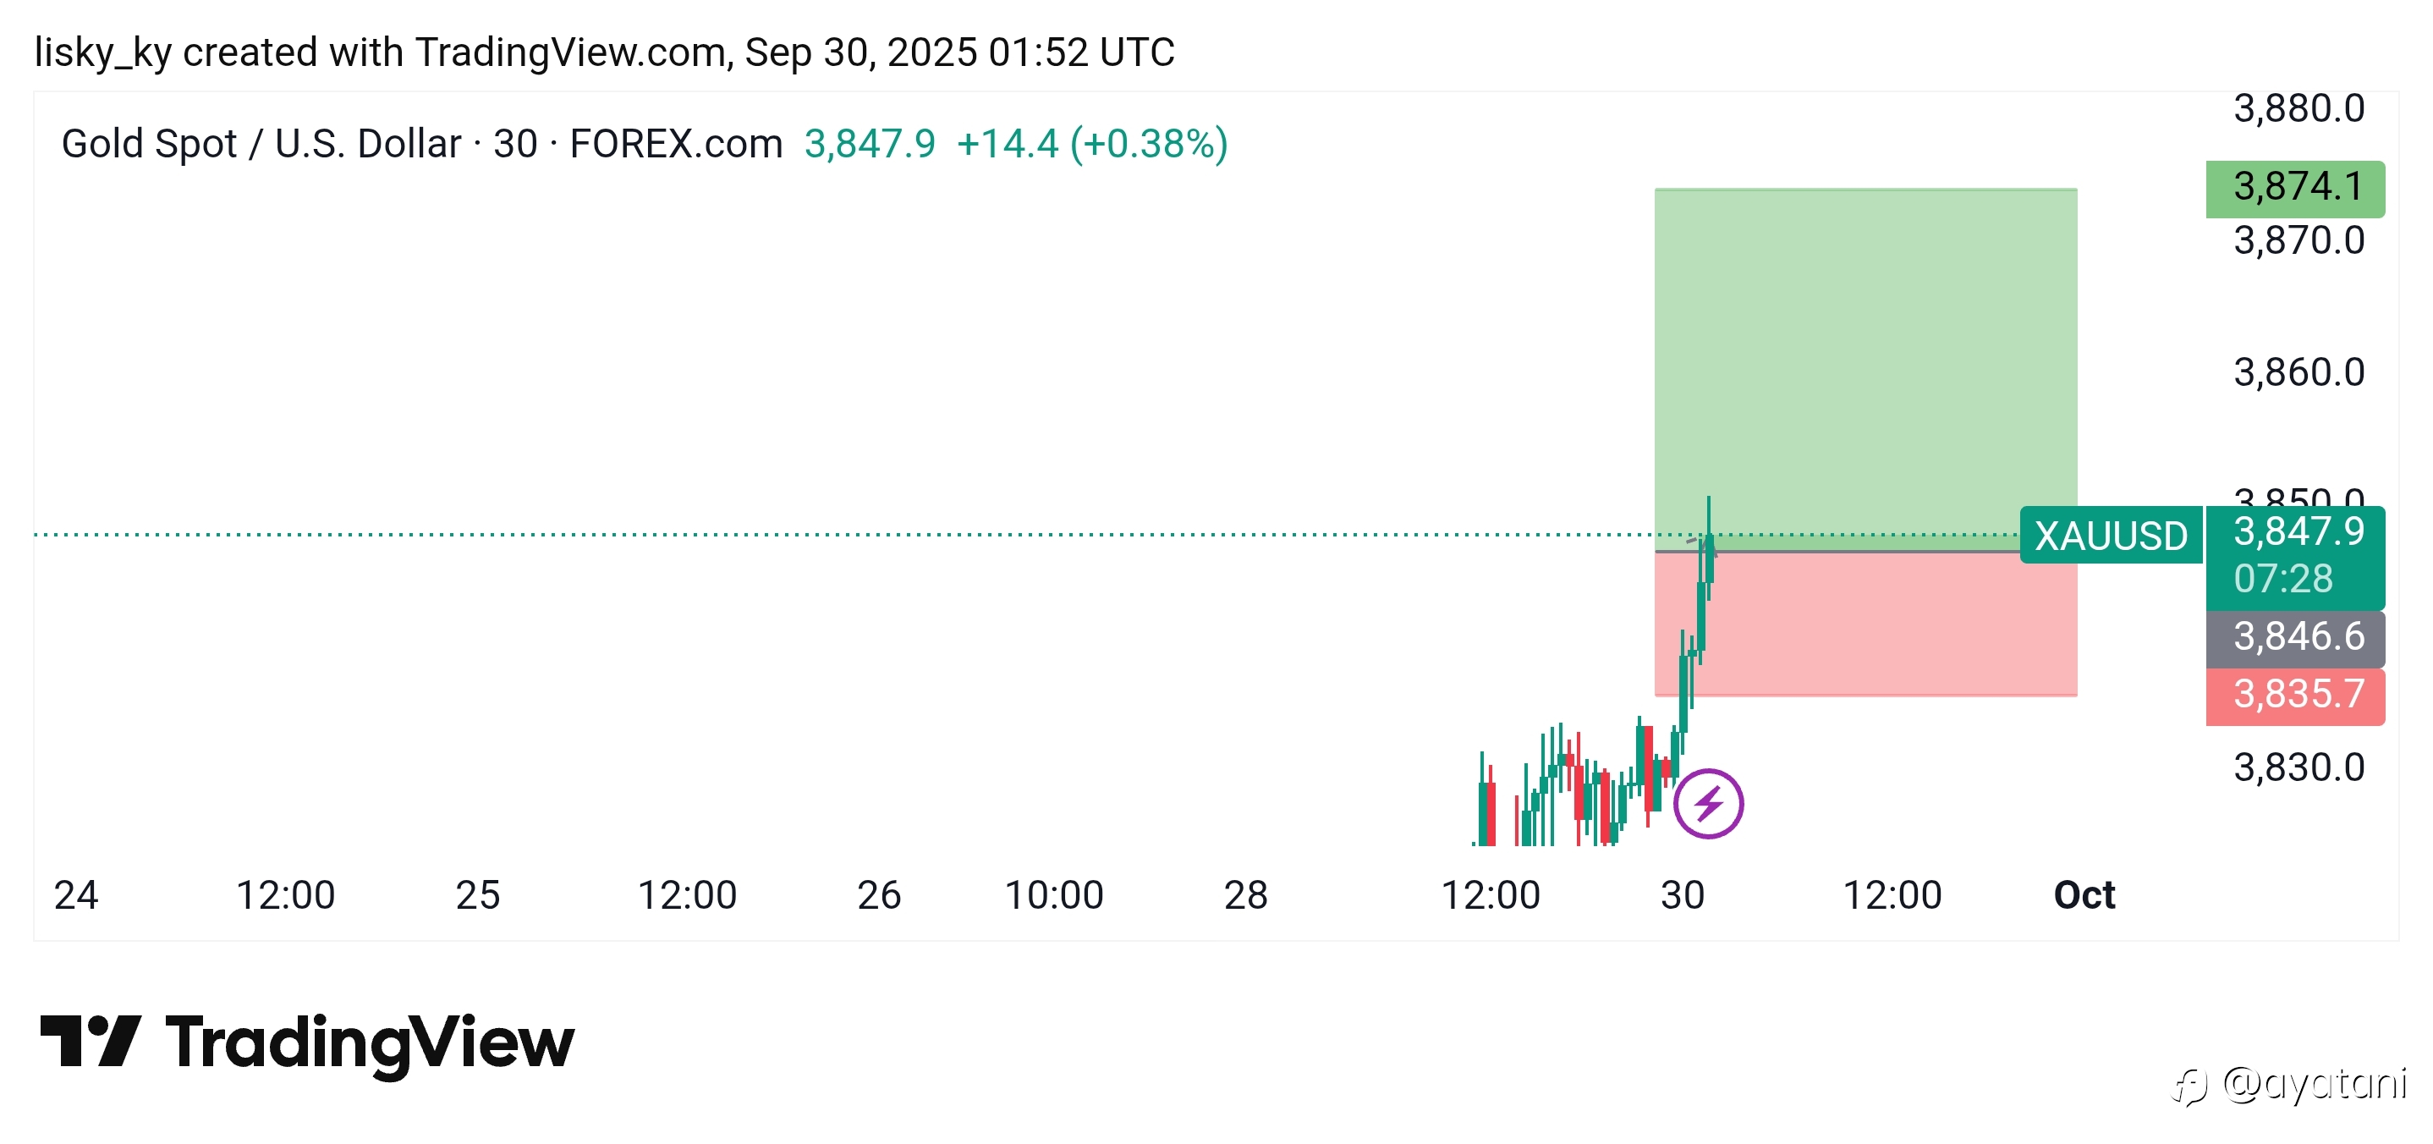2433x1144 pixels.
Task: Click the '30' date label on time axis
Action: coord(1682,894)
